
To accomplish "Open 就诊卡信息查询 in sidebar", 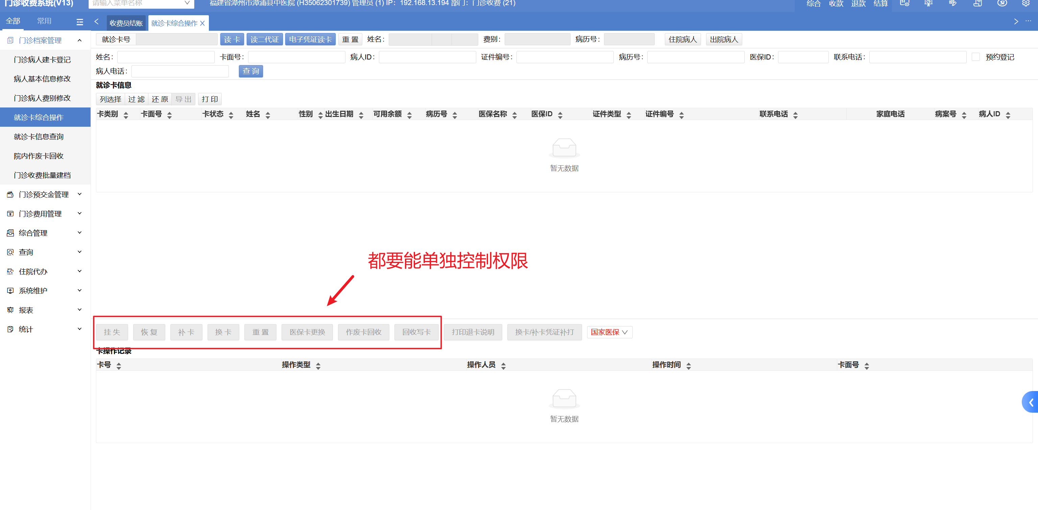I will [x=39, y=137].
